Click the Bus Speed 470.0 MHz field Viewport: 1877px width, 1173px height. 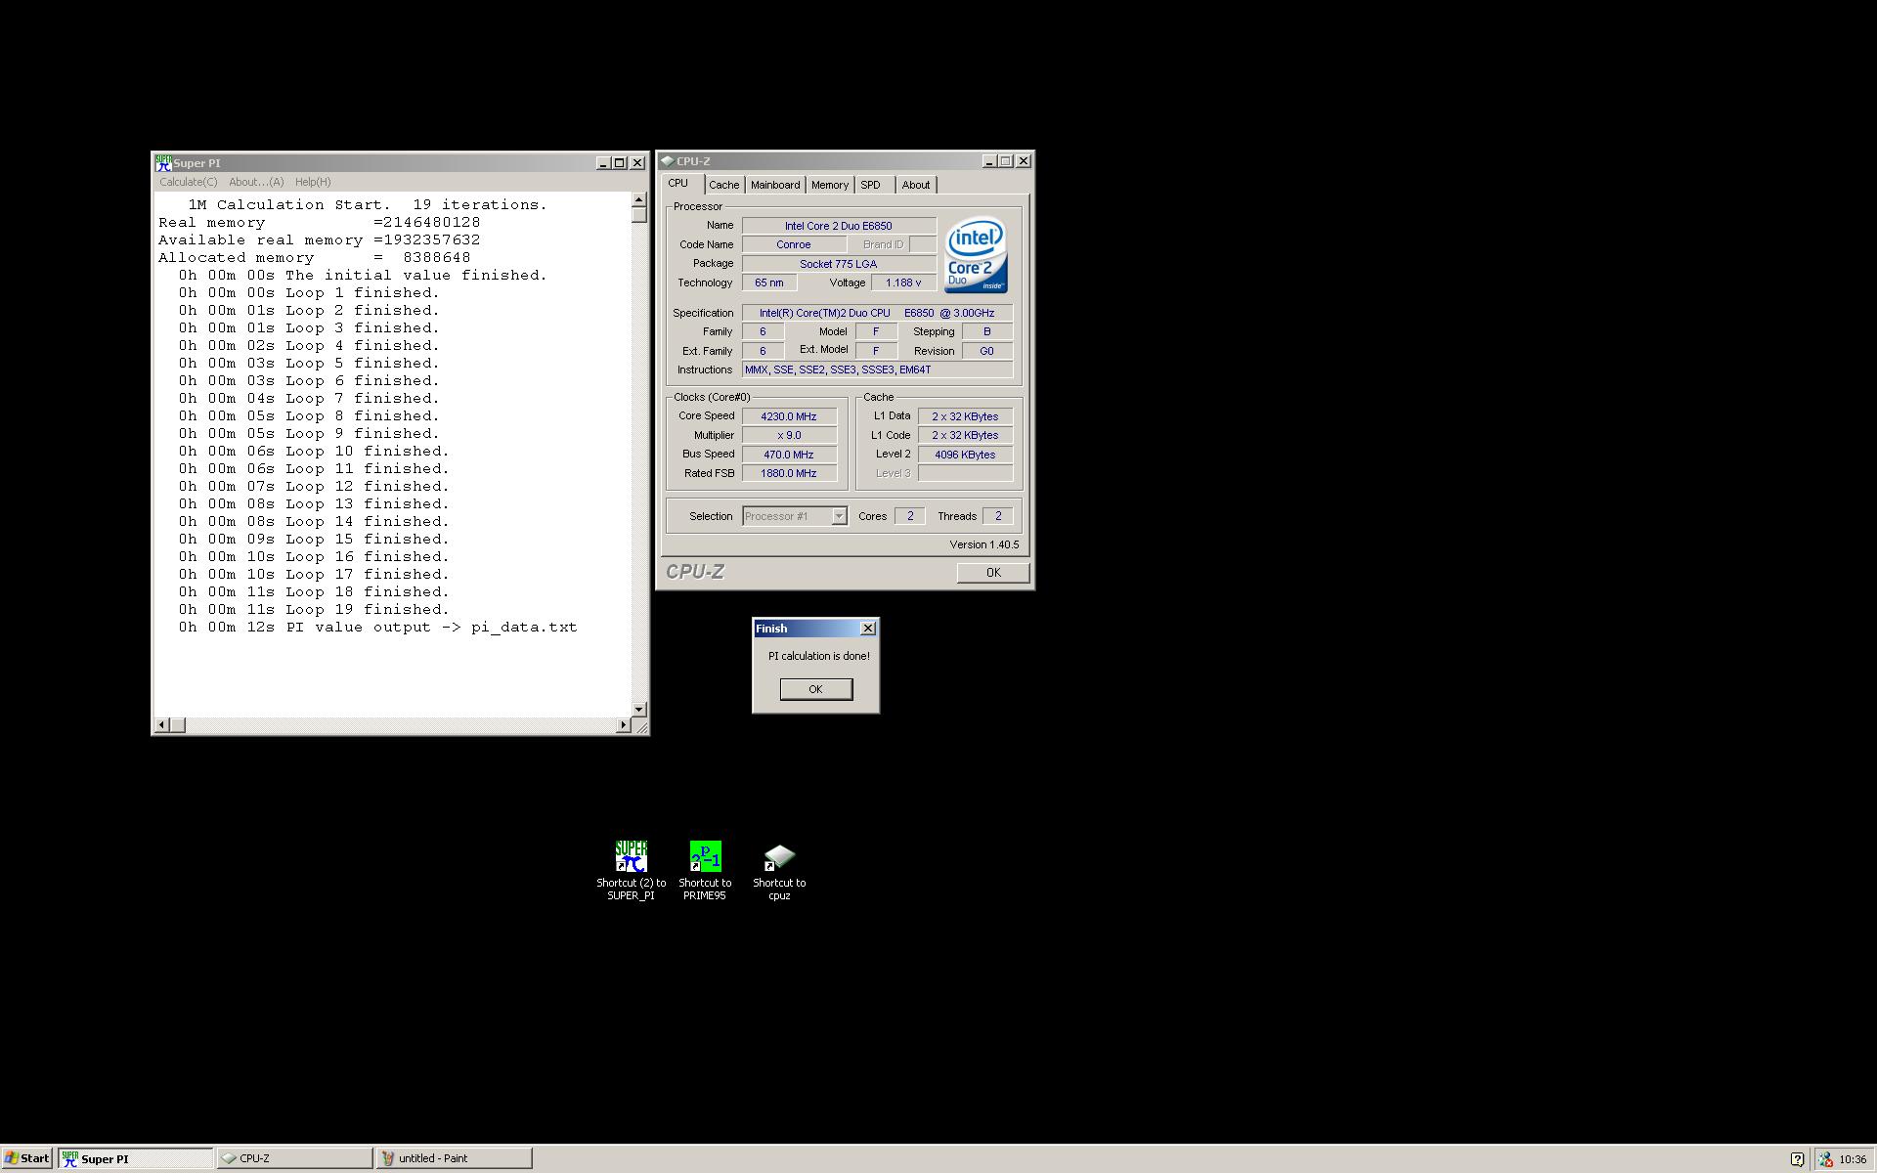click(x=789, y=455)
